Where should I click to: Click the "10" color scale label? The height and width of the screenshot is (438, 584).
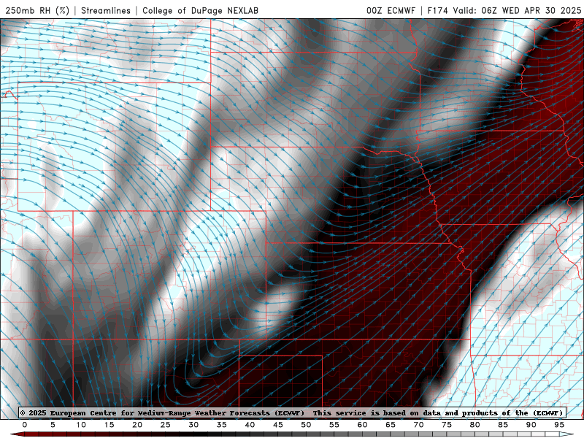[81, 425]
